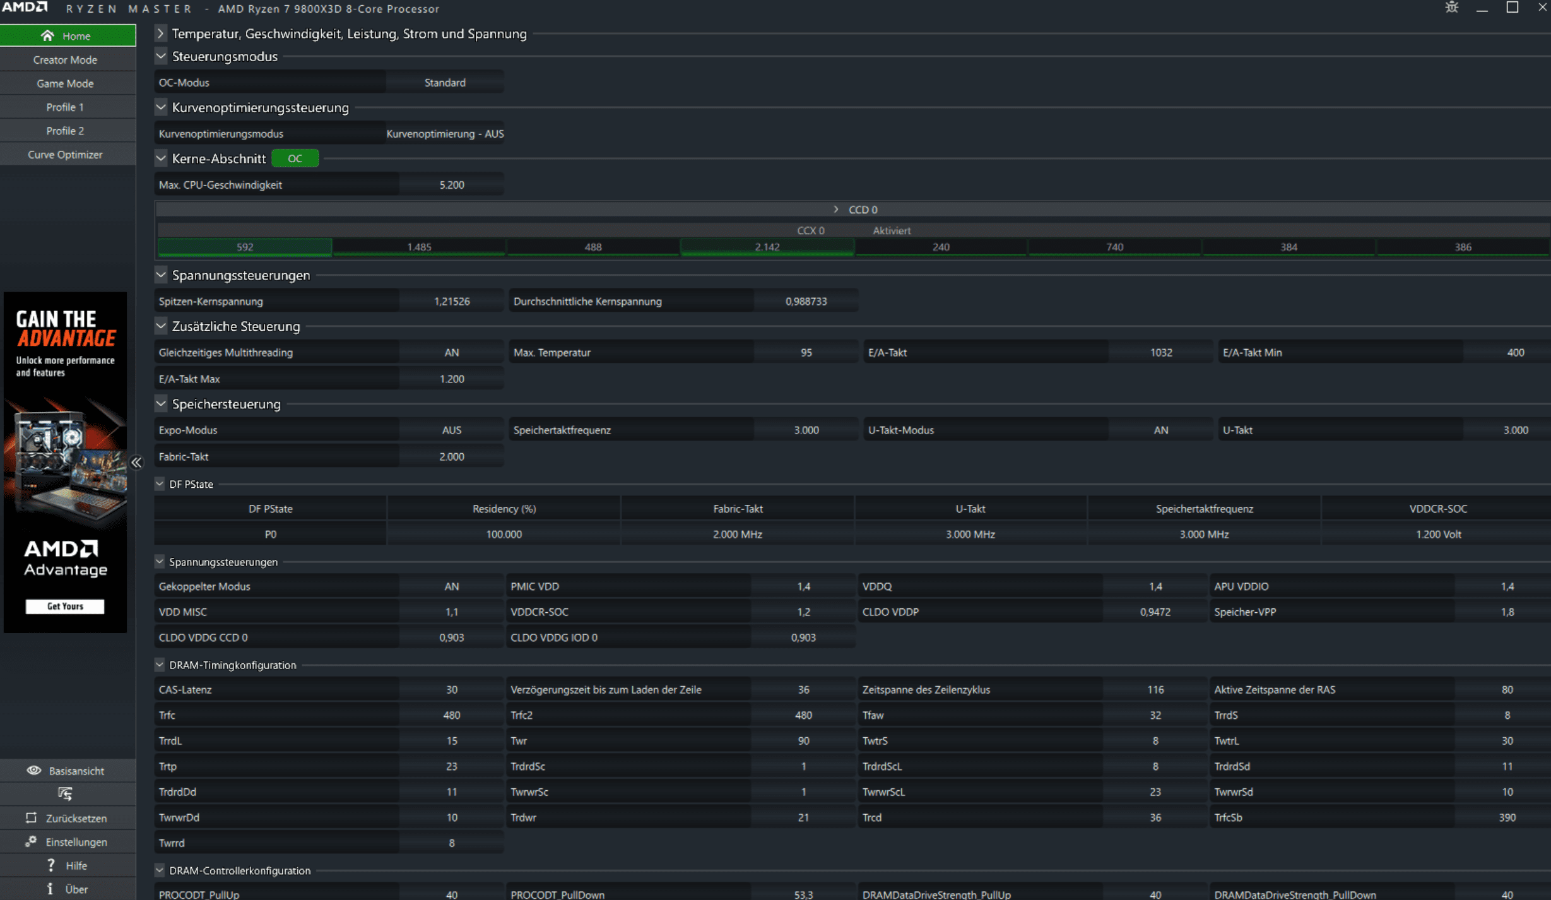Click Fabric-Takt value 2.000
This screenshot has height=900, width=1551.
click(x=451, y=456)
